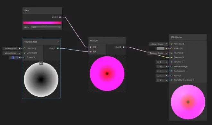Open the World Space dropdown for the Normal input
Image resolution: width=212 pixels, height=125 pixels.
click(x=11, y=49)
